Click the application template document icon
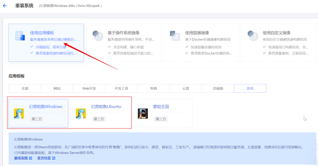The width and height of the screenshot is (318, 166). tap(20, 36)
